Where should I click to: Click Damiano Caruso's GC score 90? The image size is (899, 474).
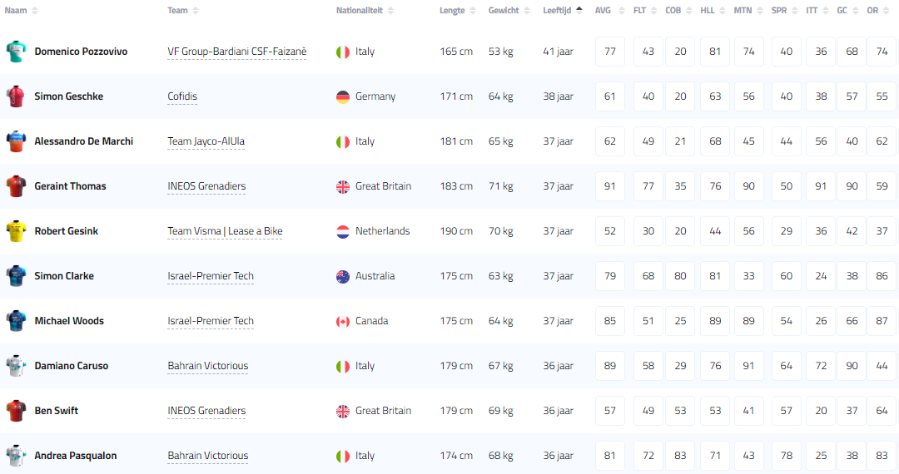(x=852, y=366)
